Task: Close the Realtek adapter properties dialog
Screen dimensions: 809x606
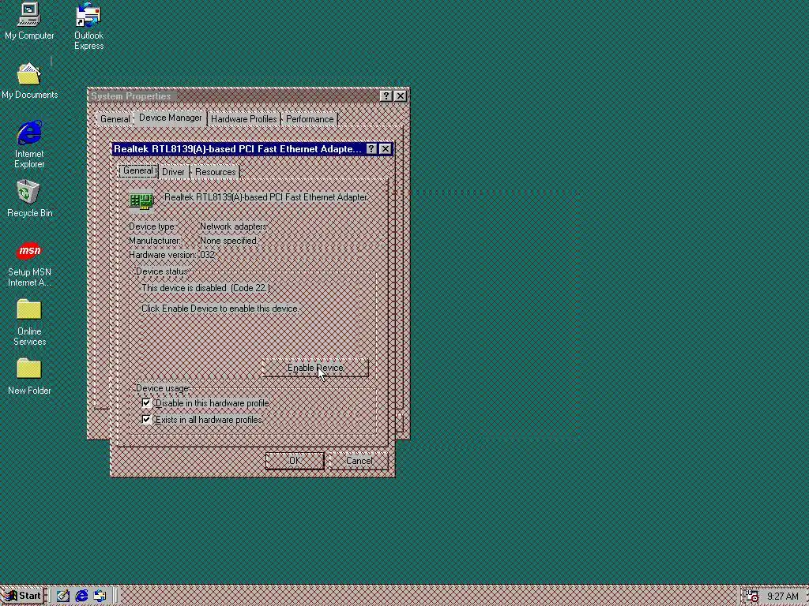Action: 385,149
